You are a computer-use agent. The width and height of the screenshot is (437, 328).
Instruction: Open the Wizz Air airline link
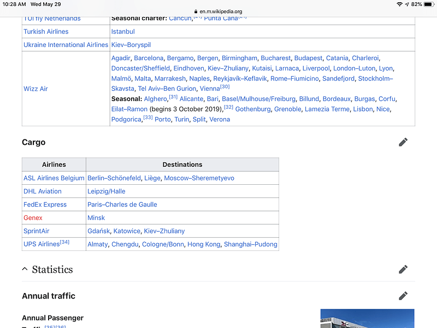(36, 89)
